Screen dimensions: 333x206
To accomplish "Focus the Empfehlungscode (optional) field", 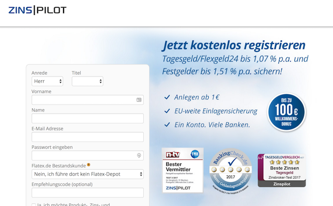I will click(x=88, y=193).
